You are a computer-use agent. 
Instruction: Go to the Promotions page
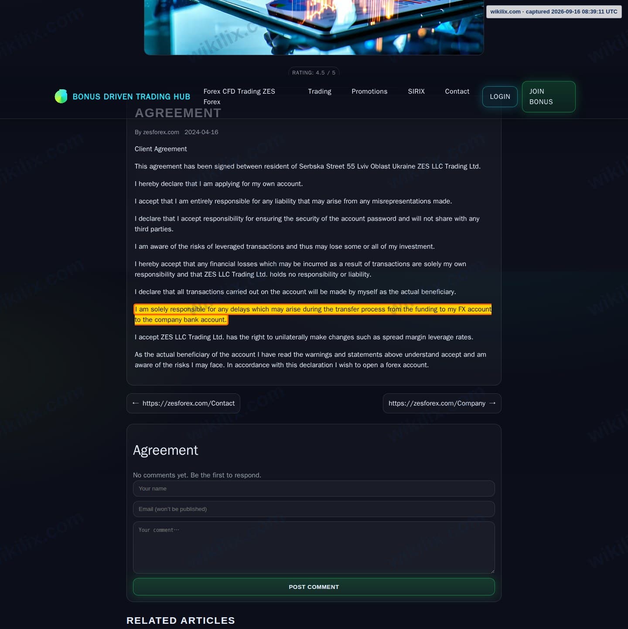coord(369,91)
